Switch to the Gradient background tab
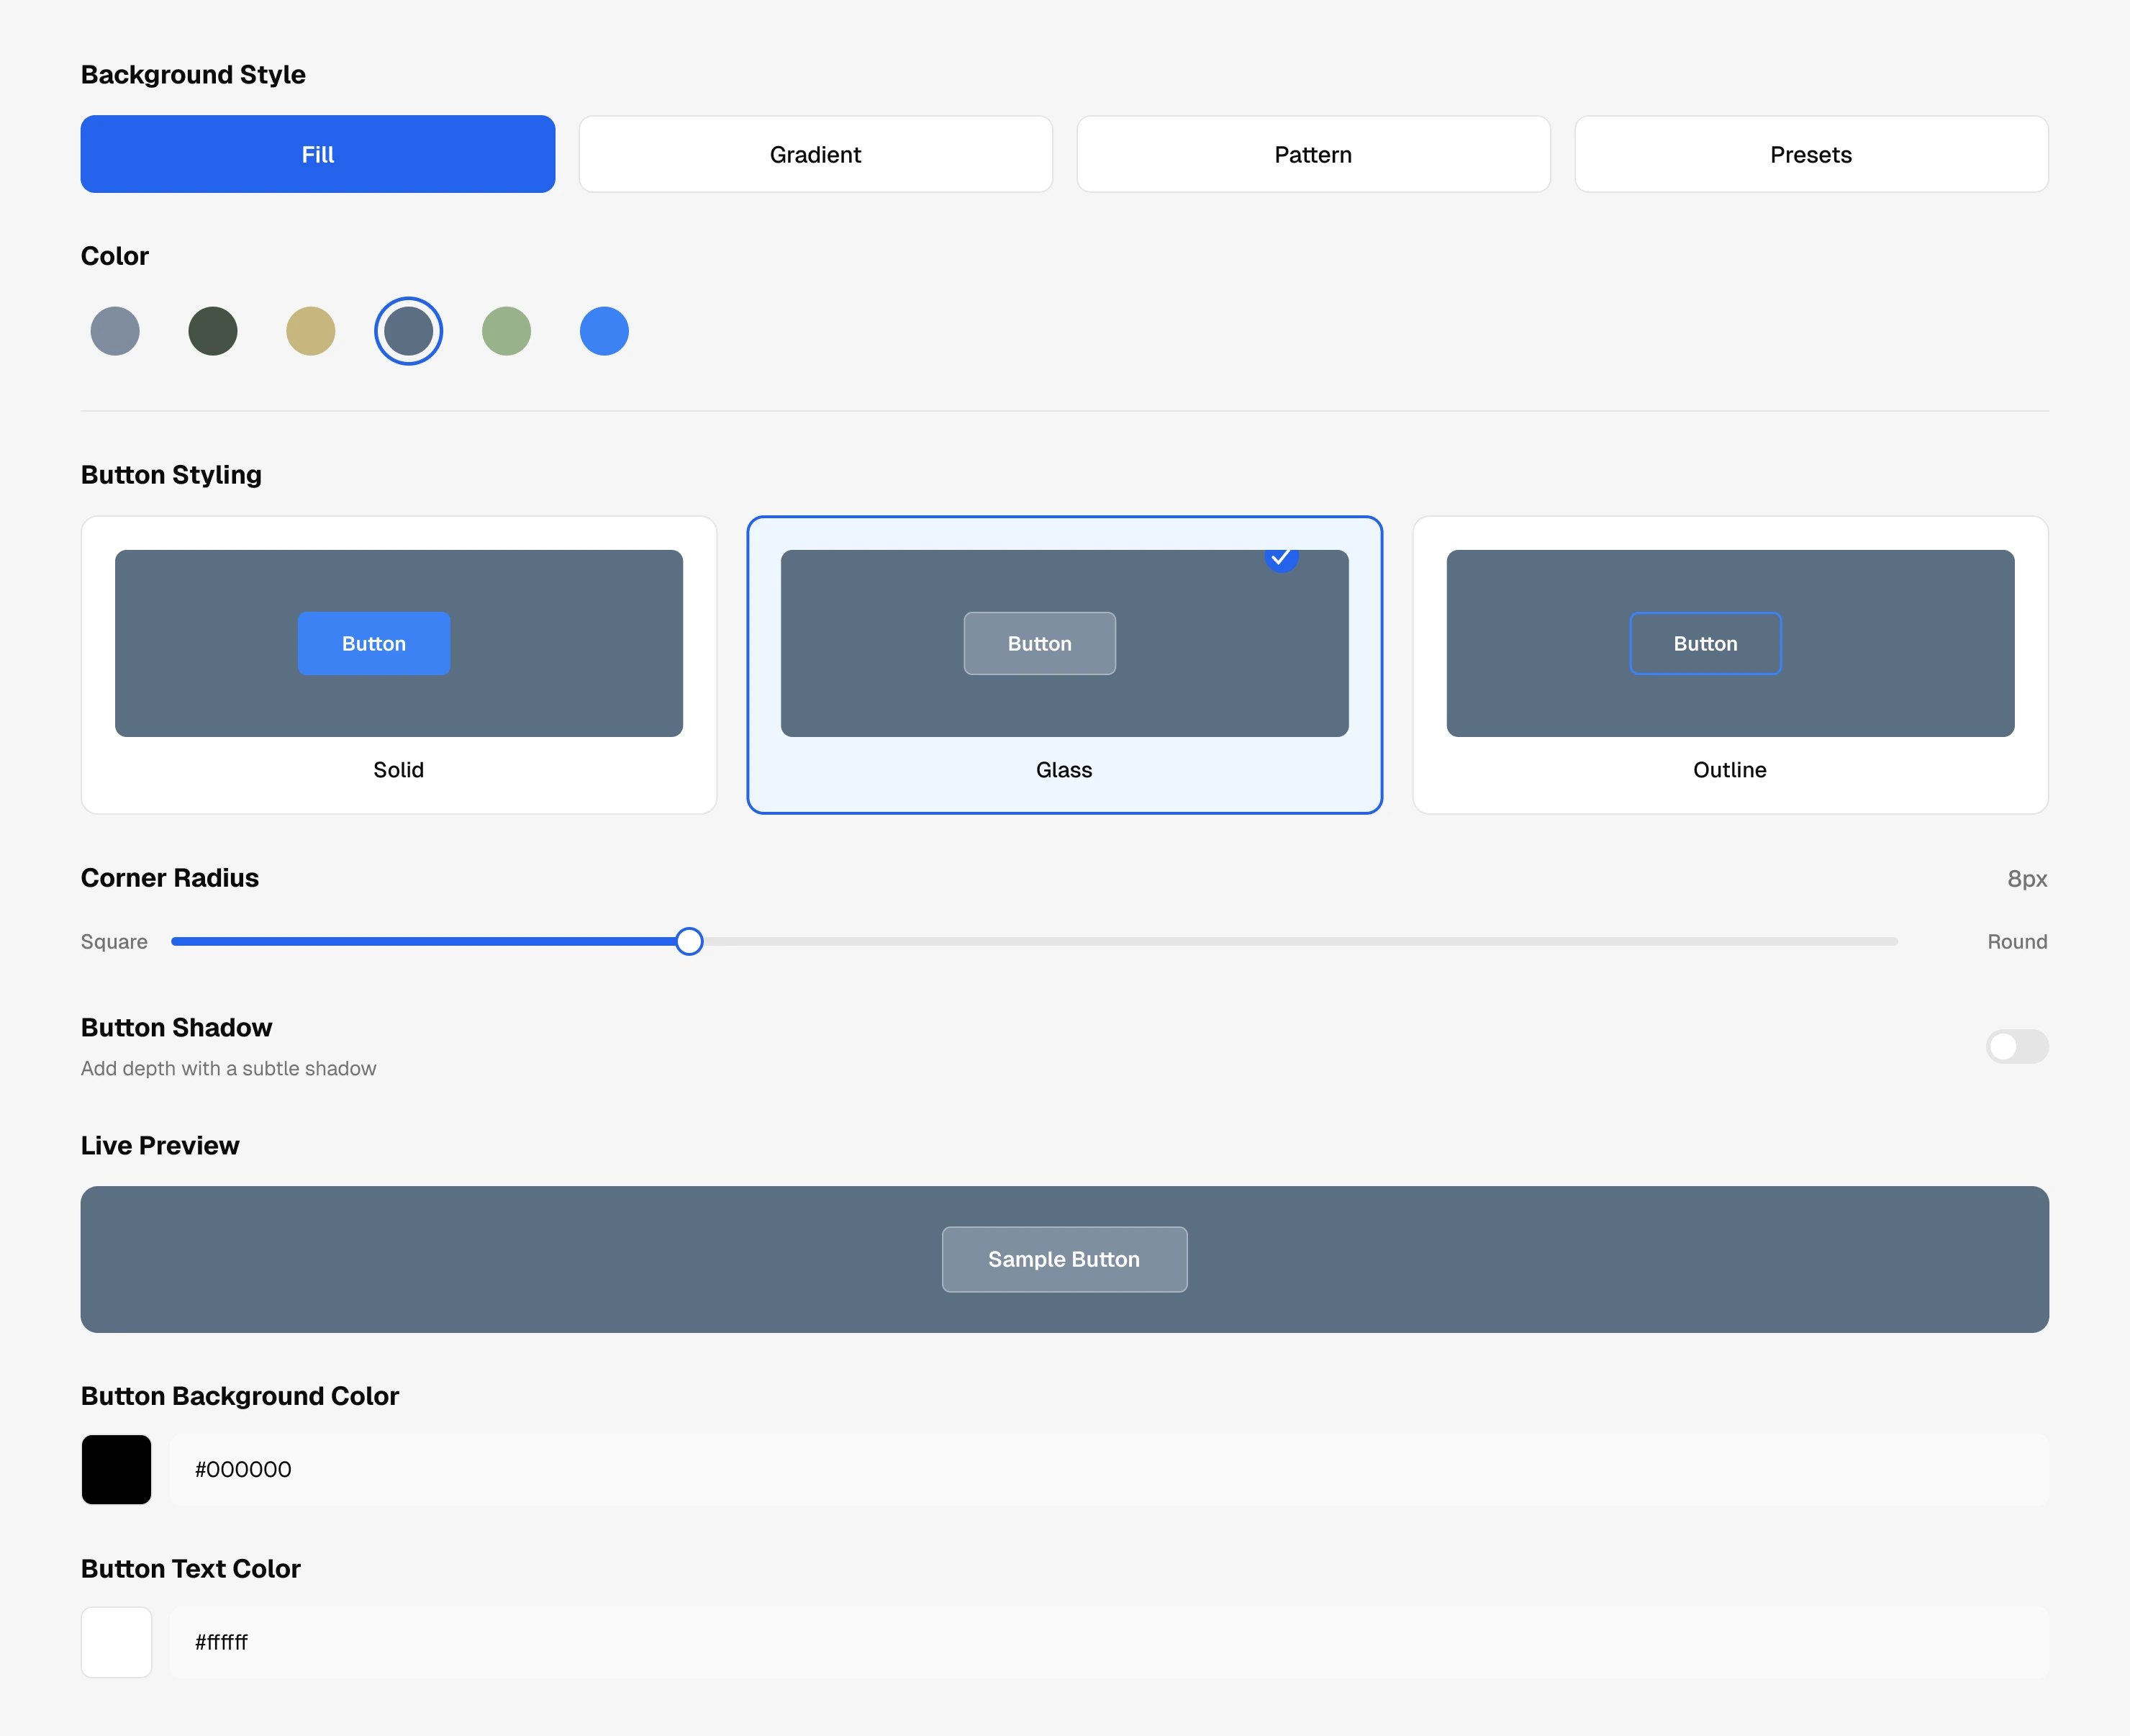 tap(815, 154)
